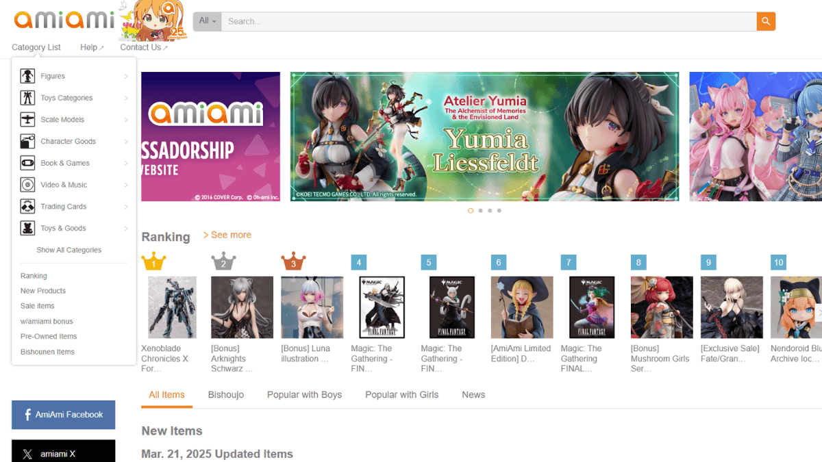Image resolution: width=822 pixels, height=462 pixels.
Task: Select the Scale Models airplane icon
Action: 27,120
